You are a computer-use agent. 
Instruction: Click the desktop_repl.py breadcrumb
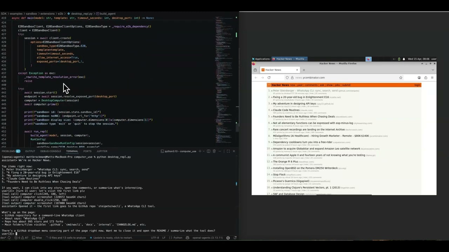coord(80,14)
